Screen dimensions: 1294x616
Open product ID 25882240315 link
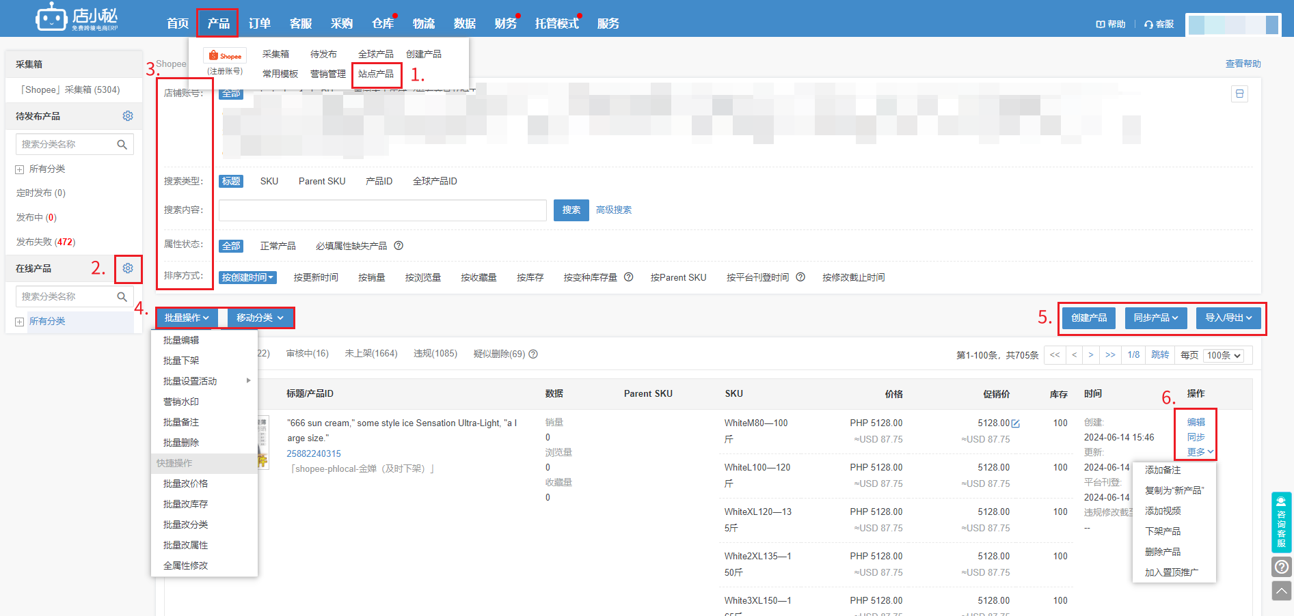(x=314, y=453)
